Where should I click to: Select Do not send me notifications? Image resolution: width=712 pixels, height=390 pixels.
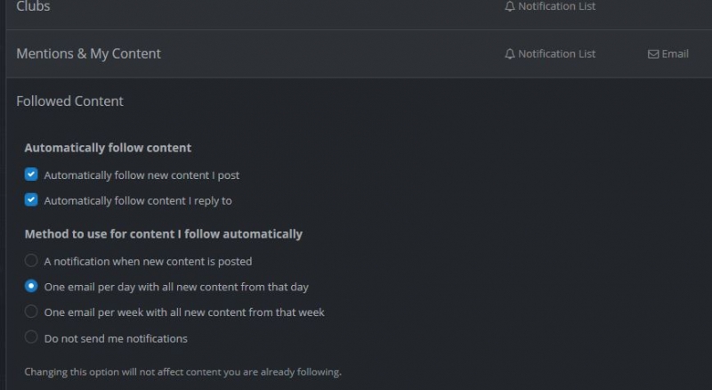[31, 337]
